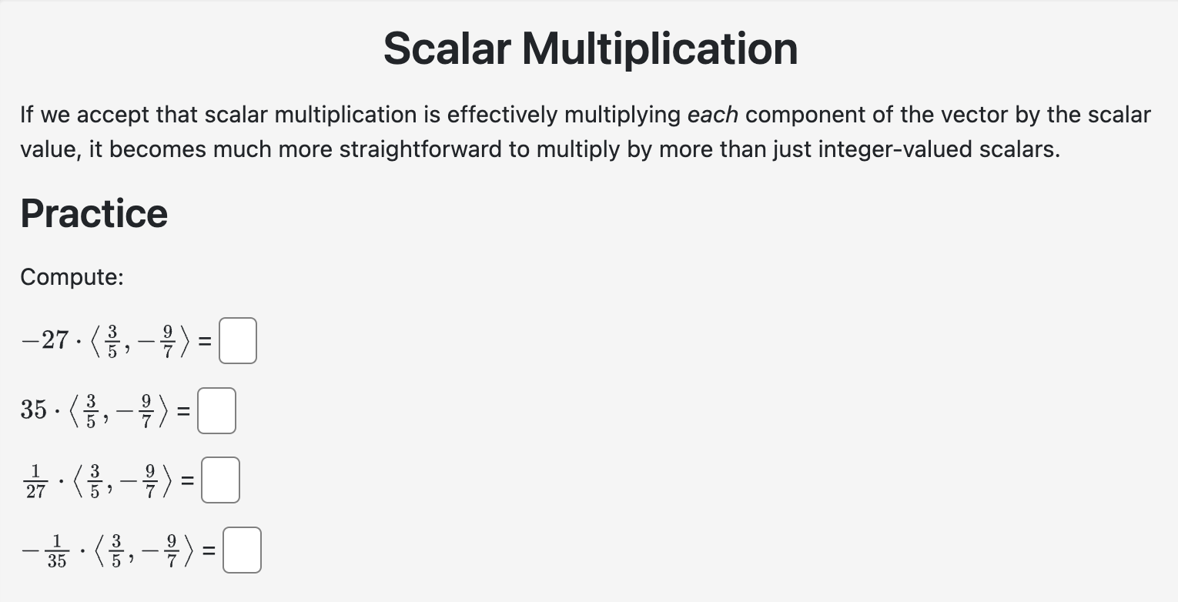Select the −27 scalar in the first equation
1178x602 pixels.
pos(45,339)
